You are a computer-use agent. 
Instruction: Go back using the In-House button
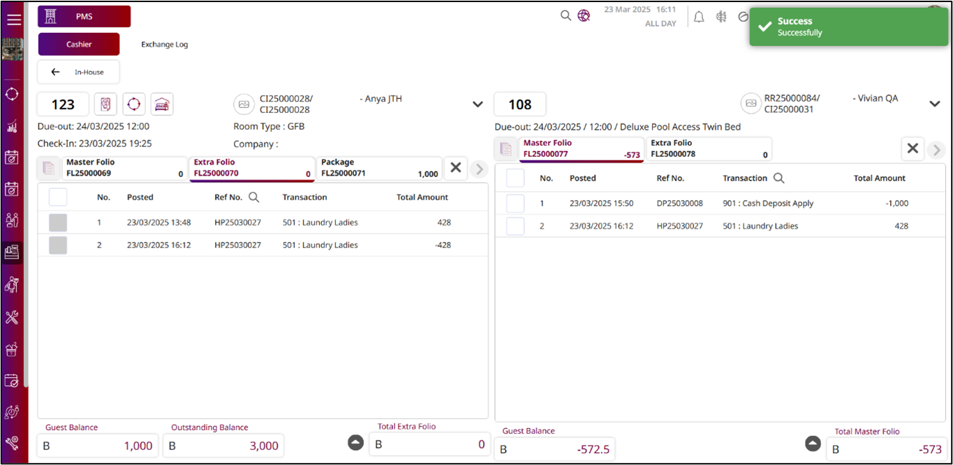[79, 72]
